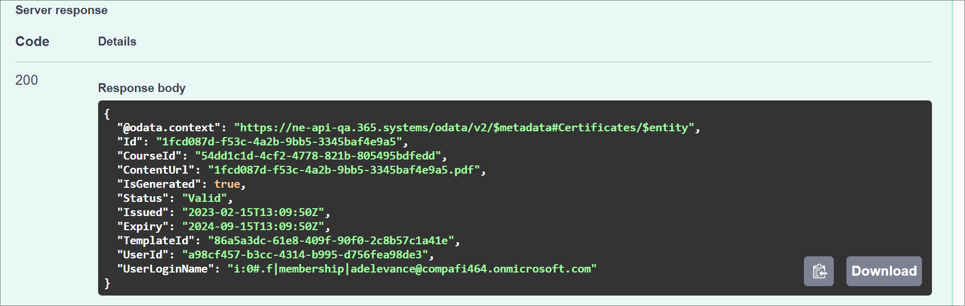Click the Response body label

142,88
